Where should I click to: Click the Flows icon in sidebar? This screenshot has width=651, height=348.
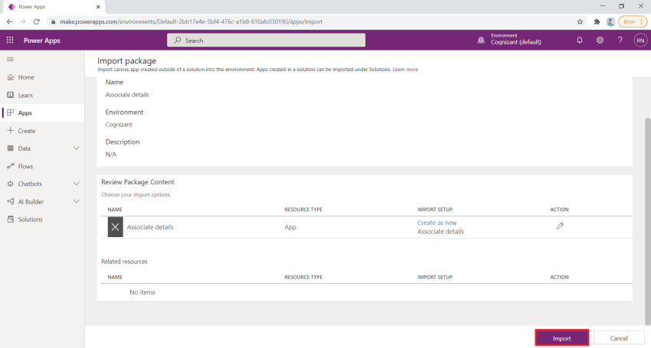pos(11,166)
